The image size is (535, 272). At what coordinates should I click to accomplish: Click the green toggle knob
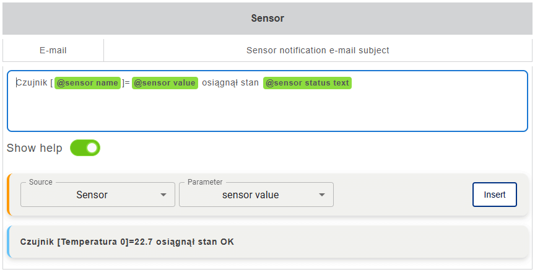(x=92, y=148)
